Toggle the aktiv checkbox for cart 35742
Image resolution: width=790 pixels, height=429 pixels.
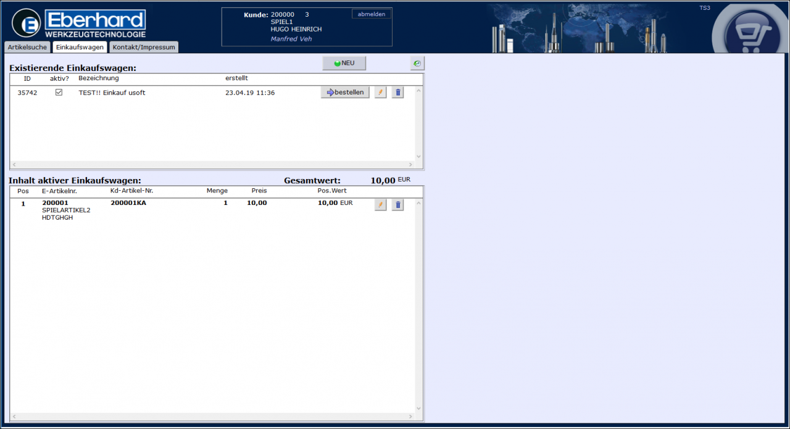click(59, 93)
